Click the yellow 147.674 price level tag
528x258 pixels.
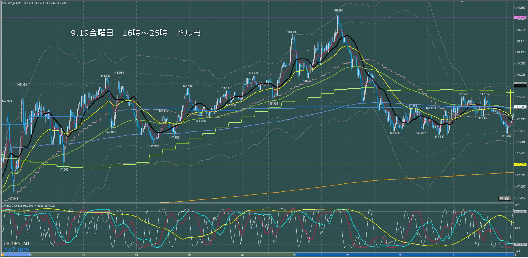520,164
